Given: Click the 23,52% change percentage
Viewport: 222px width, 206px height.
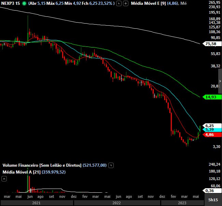Looking at the screenshot, I should point(105,3).
